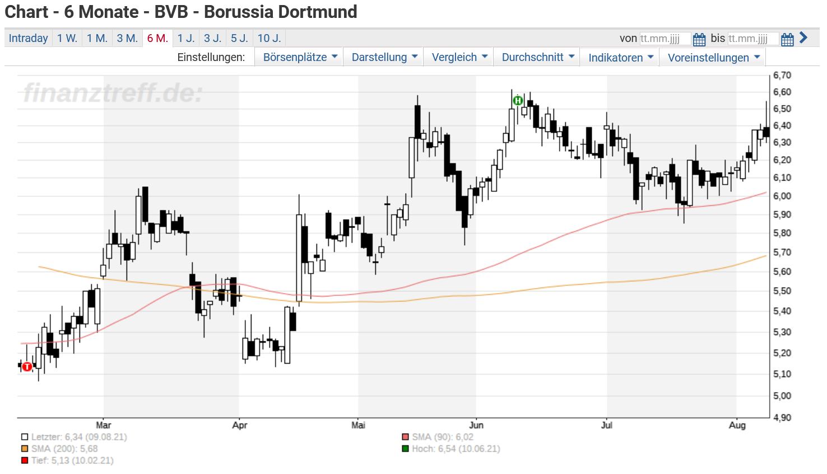
Task: Click the 6,70 price axis label
Action: tap(782, 75)
